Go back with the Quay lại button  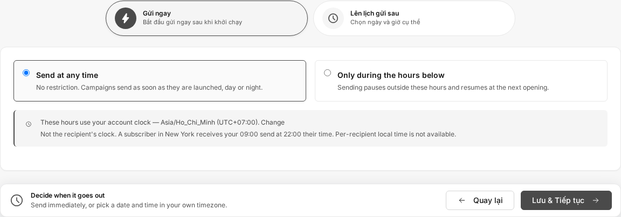480,200
